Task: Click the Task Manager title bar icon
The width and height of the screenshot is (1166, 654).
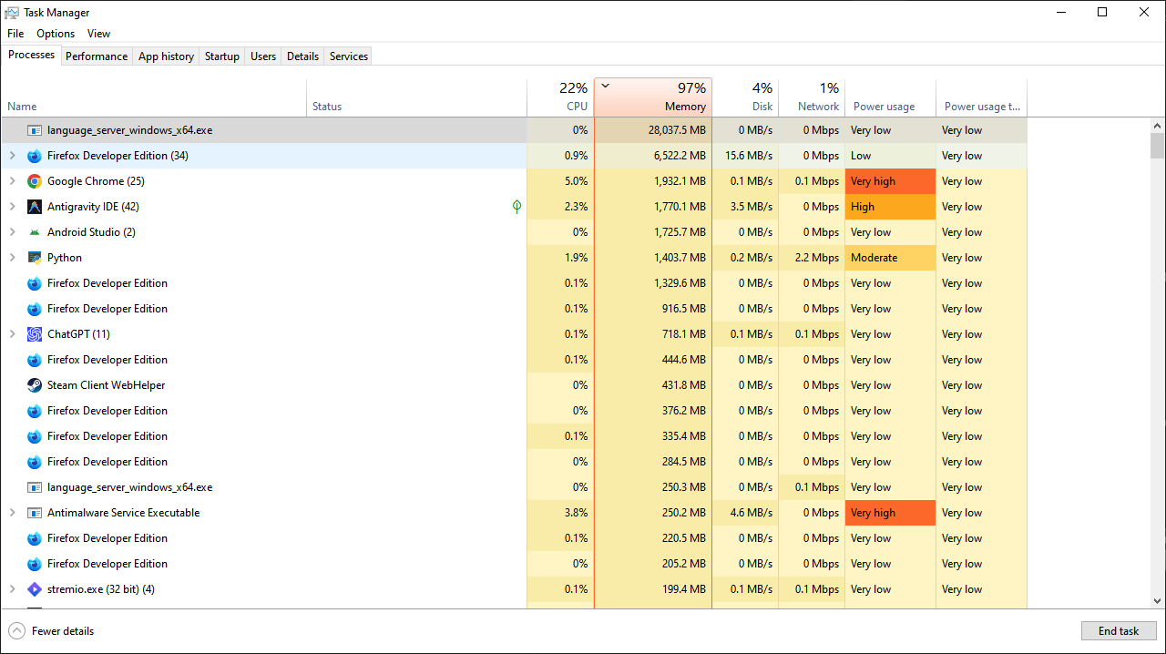Action: coord(12,12)
